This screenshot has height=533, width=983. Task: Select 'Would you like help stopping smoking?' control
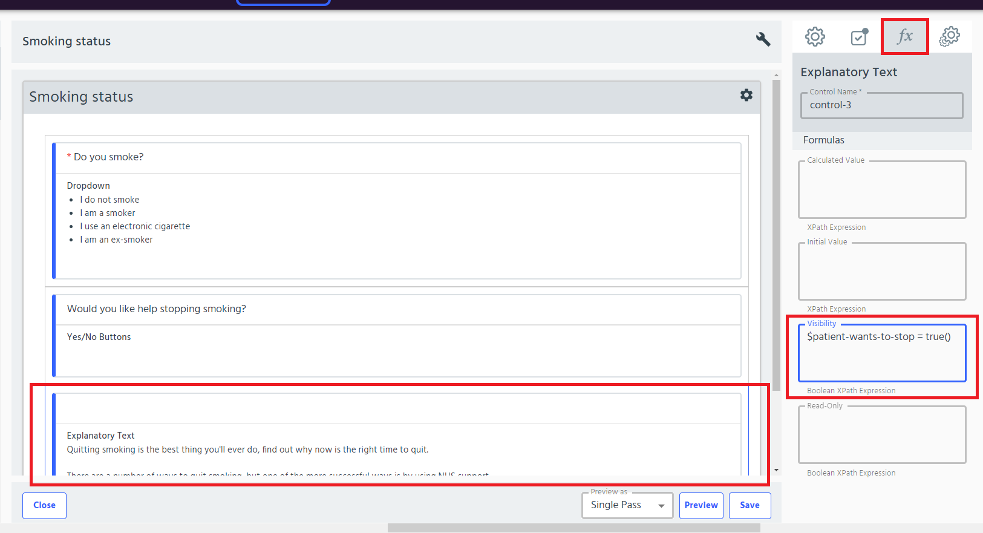(x=397, y=336)
